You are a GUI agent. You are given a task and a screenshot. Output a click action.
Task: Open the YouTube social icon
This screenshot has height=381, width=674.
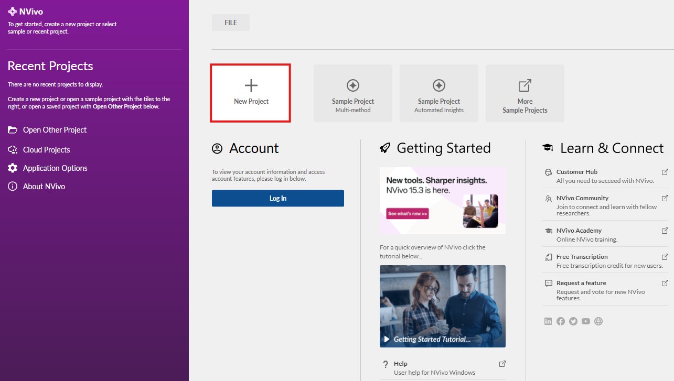pos(586,321)
